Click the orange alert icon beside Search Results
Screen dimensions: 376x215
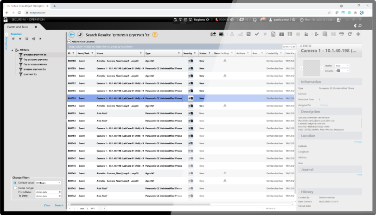(155, 35)
